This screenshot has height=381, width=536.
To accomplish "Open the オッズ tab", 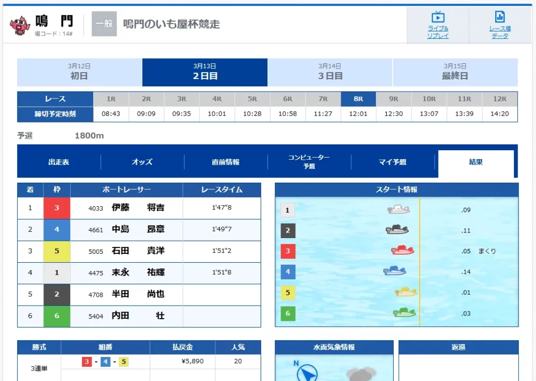I will (x=142, y=162).
